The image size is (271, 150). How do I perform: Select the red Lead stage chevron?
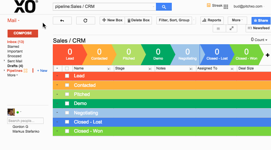pos(70,55)
